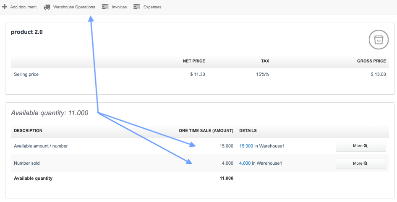Open the 15.000 in Warehouse1 link

pyautogui.click(x=246, y=146)
